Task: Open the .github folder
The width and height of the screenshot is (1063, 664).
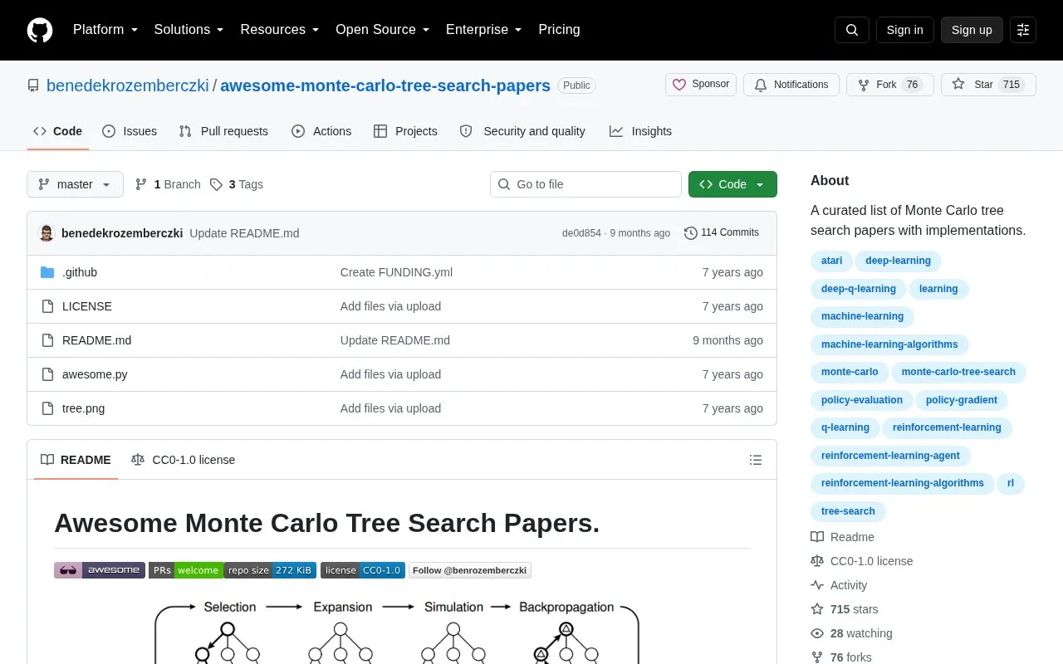Action: pyautogui.click(x=80, y=272)
